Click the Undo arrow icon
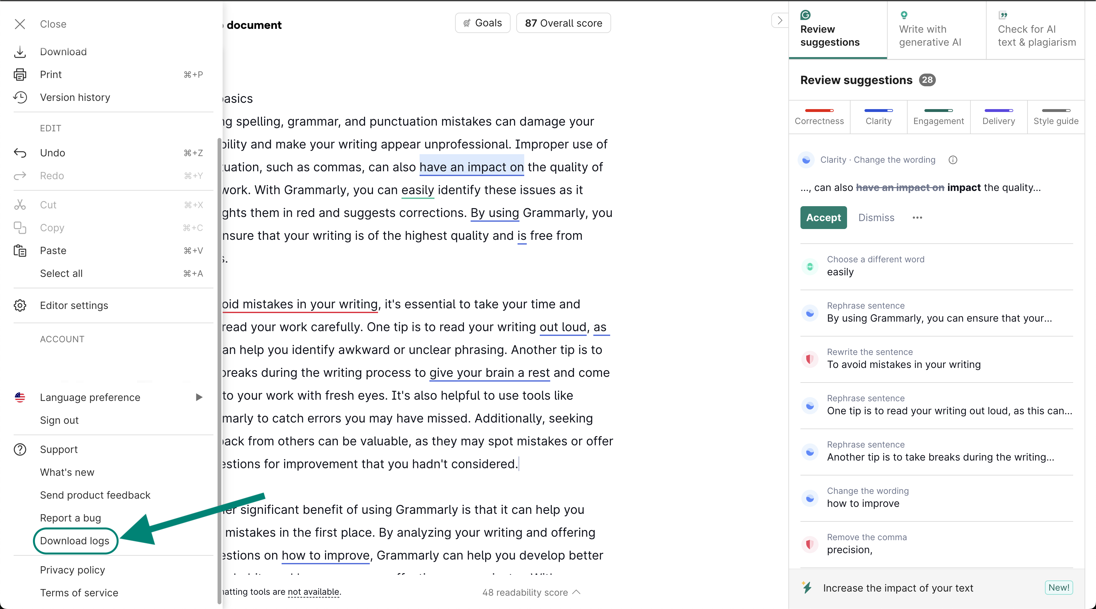1096x609 pixels. (20, 153)
